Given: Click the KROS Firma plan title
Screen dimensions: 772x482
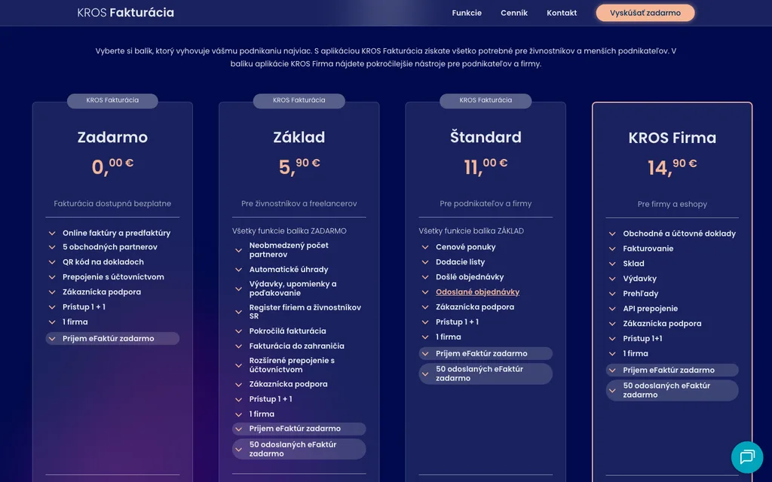Looking at the screenshot, I should pyautogui.click(x=672, y=138).
